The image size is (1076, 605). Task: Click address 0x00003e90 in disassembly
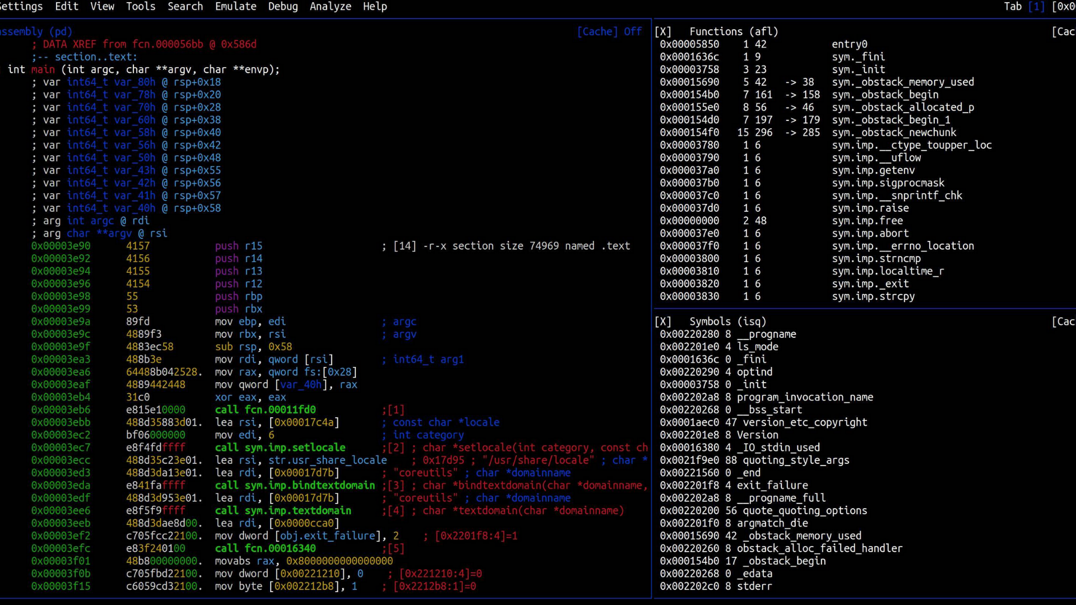(x=61, y=245)
